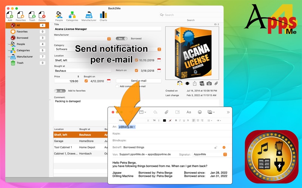Open the Signatur Apps4Me dropdown
Viewport: 302px width, 188px height.
225,155
